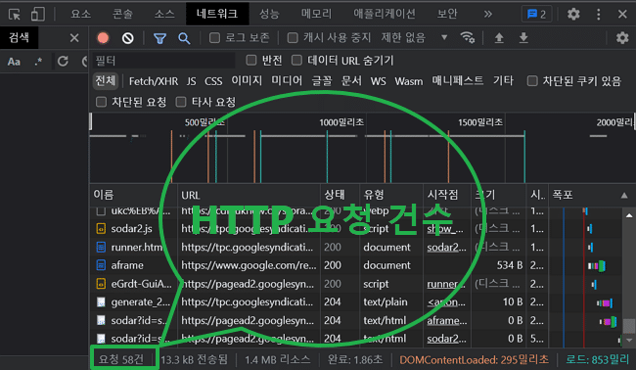Expand more tabs with the double chevron

[x=488, y=15]
